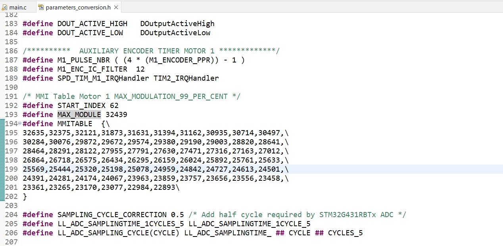Click MMITABLE macro name on line 194

(x=75, y=123)
